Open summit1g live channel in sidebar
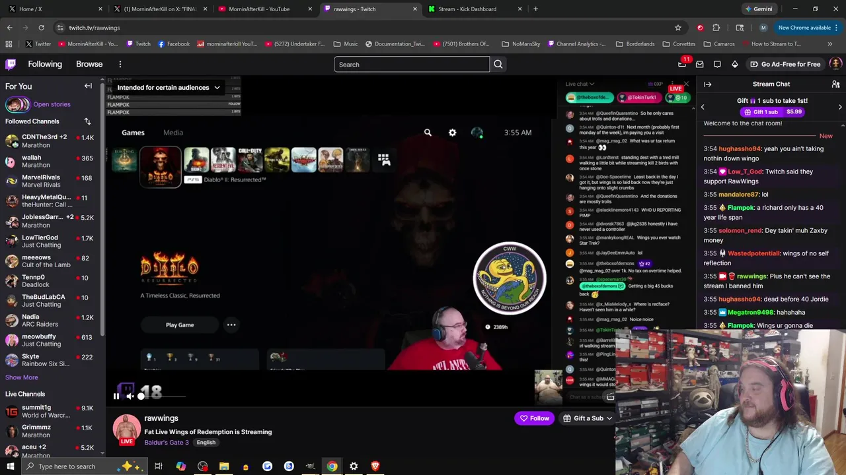The height and width of the screenshot is (475, 846). point(50,412)
